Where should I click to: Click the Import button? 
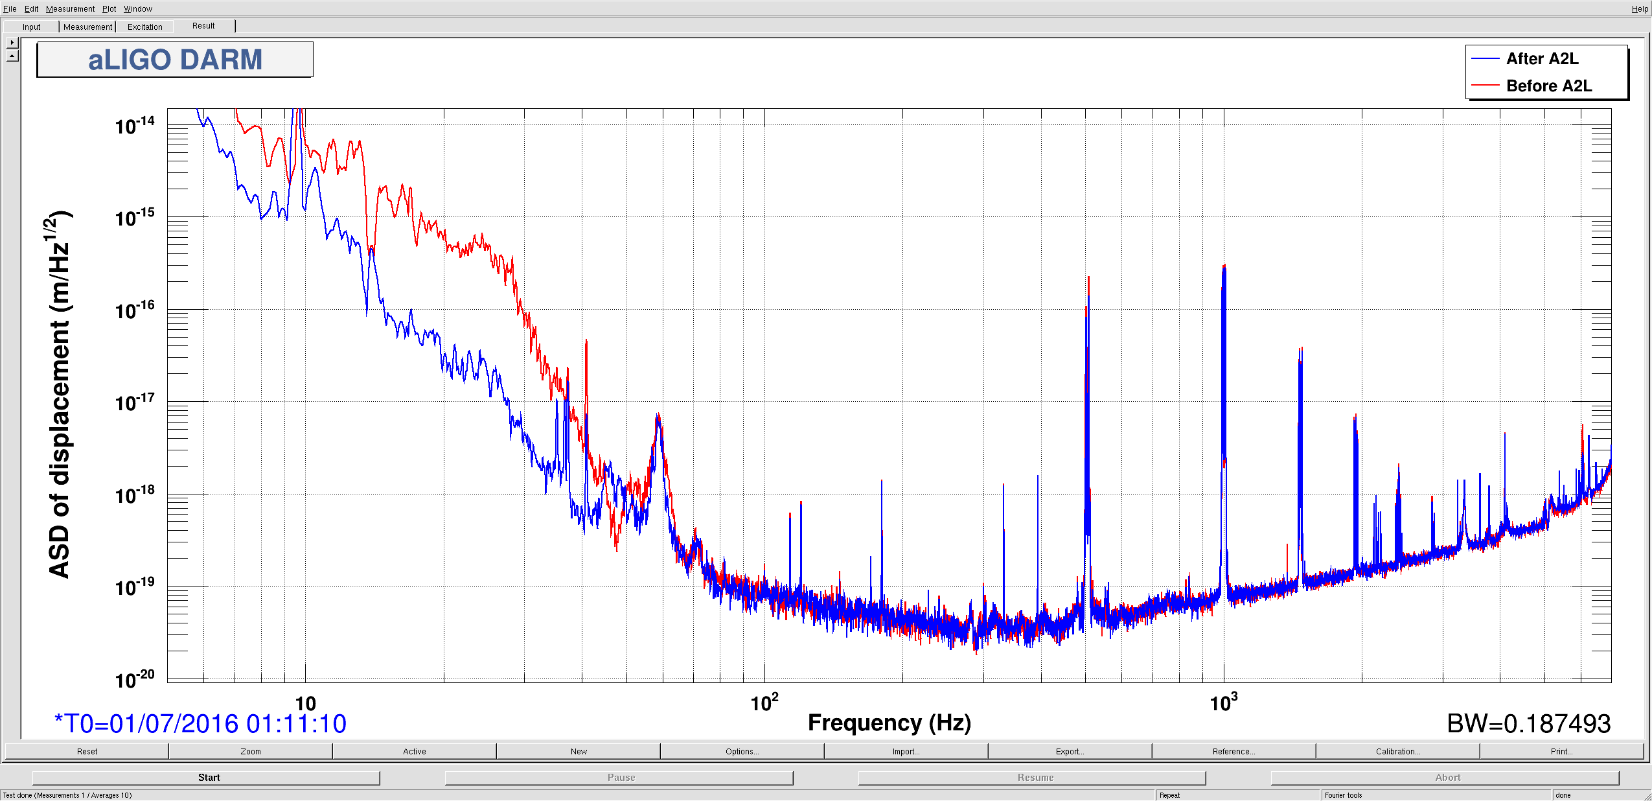[906, 751]
